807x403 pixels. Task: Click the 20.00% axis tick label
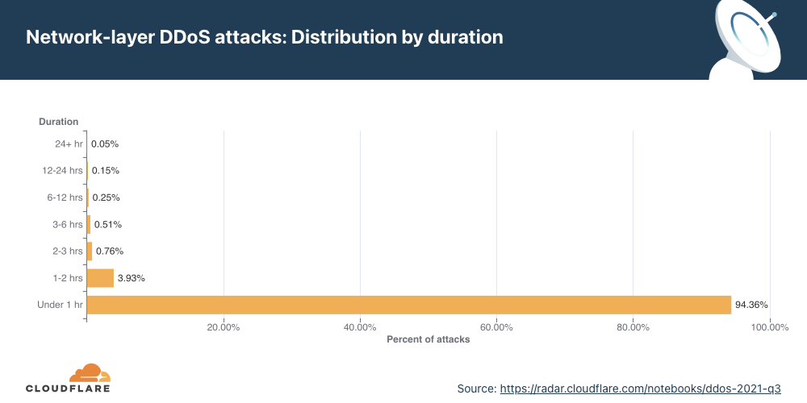pyautogui.click(x=224, y=327)
